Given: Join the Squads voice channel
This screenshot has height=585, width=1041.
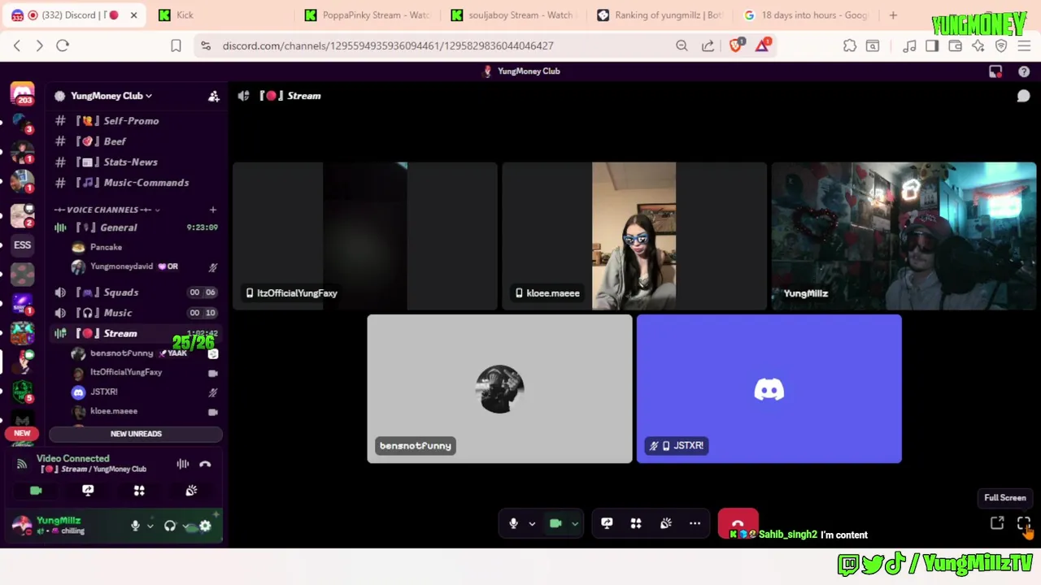Looking at the screenshot, I should click(135, 292).
